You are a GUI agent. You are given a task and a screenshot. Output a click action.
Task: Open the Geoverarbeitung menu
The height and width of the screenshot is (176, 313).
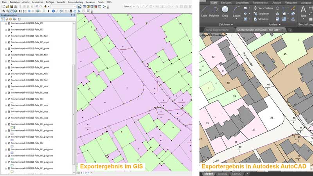pos(76,2)
